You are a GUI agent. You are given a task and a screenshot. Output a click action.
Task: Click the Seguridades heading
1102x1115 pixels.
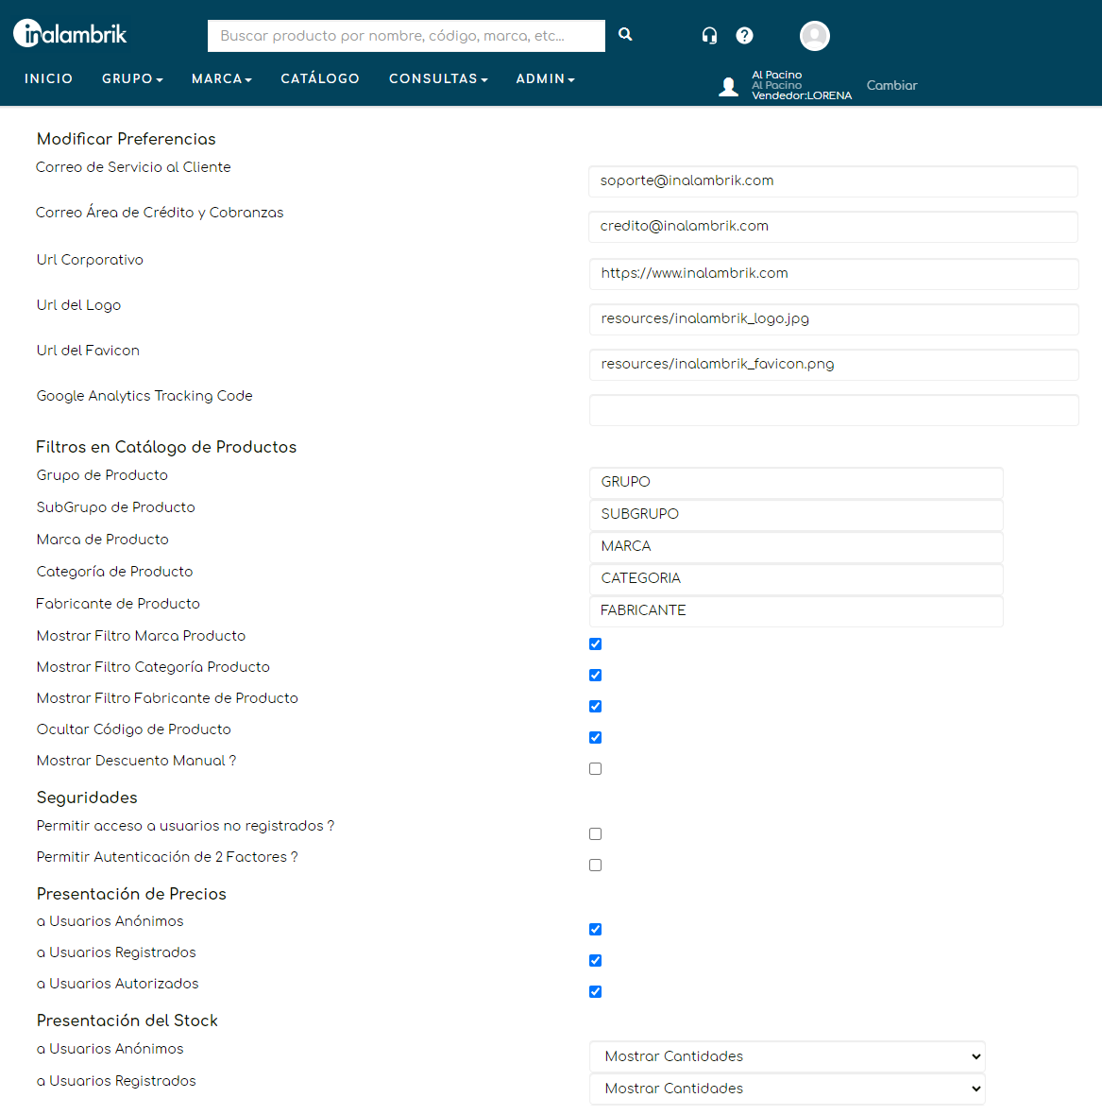click(x=87, y=798)
